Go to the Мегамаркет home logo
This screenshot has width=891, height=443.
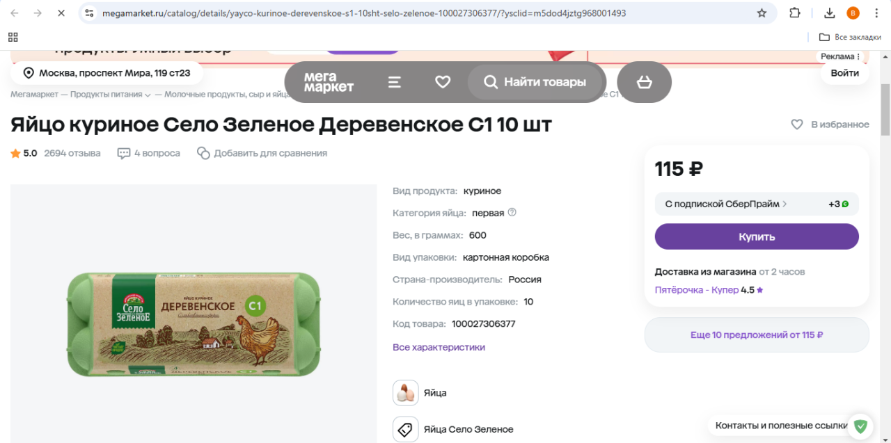[x=329, y=82]
